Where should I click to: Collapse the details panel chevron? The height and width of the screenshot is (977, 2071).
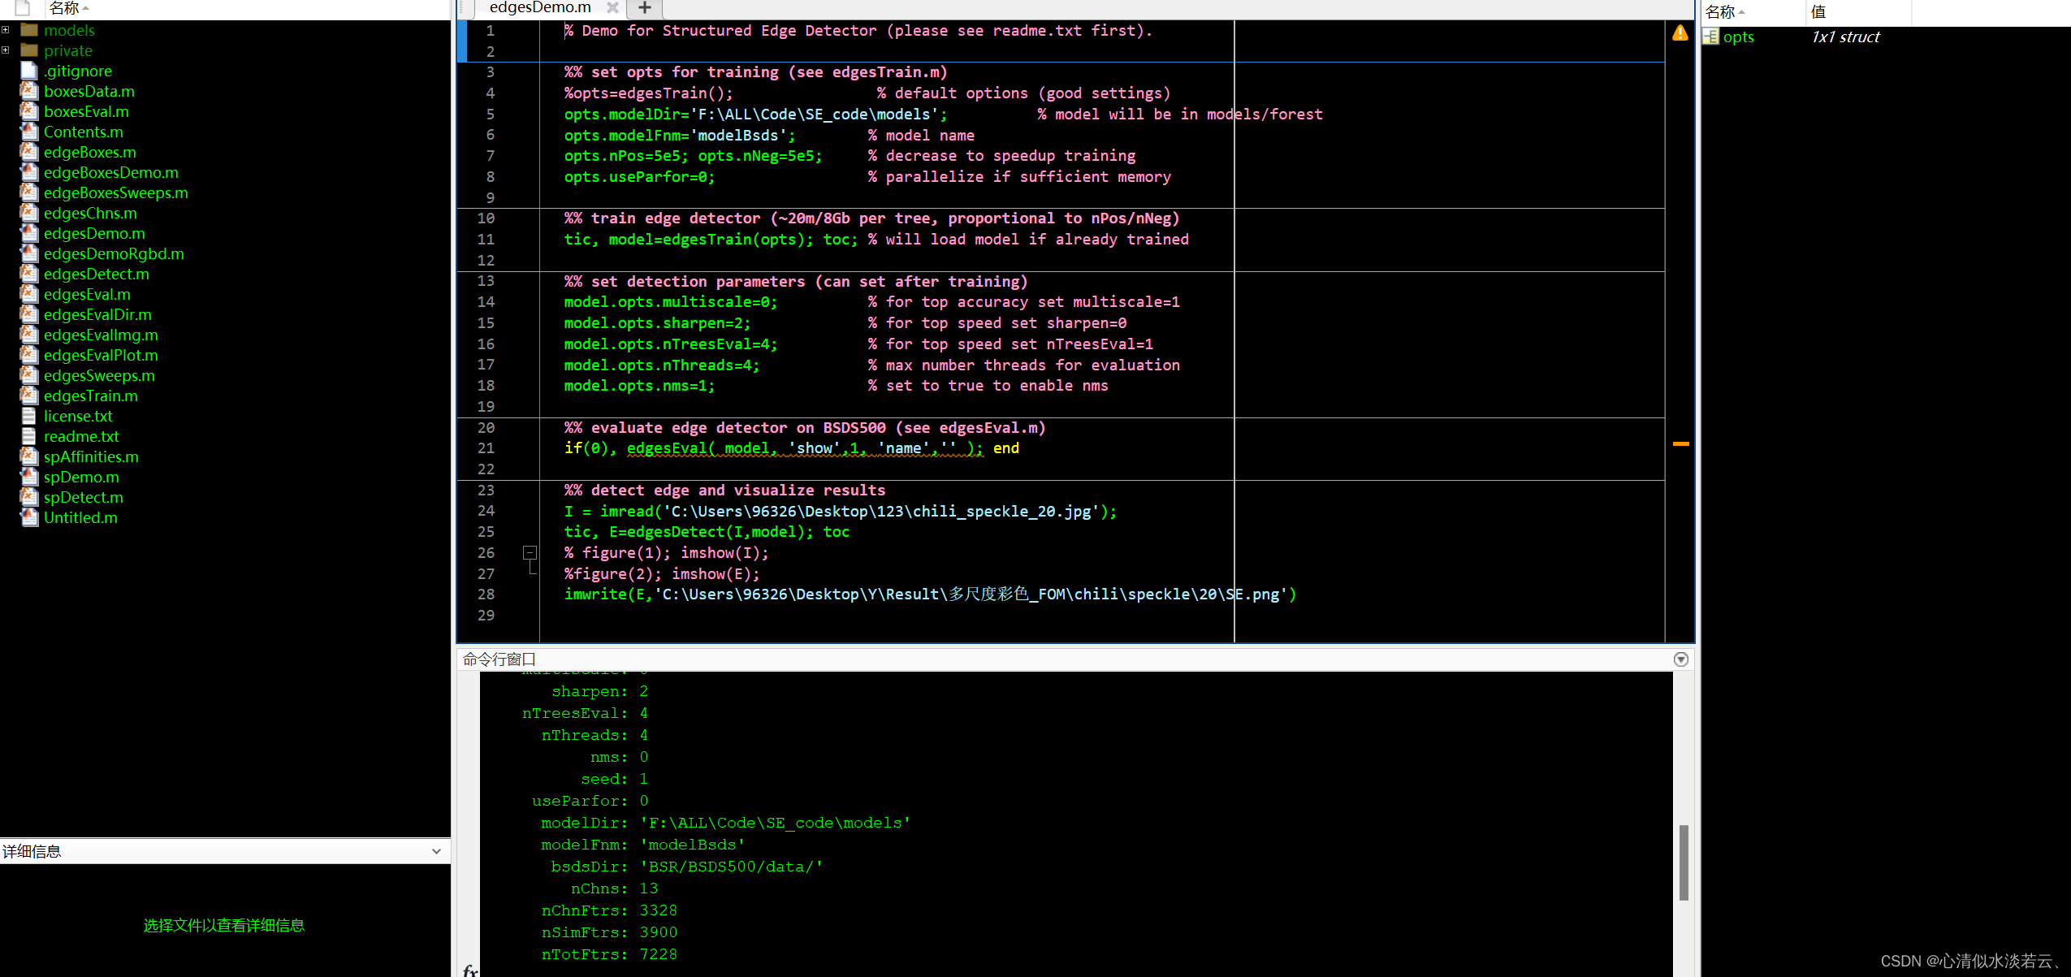click(436, 851)
